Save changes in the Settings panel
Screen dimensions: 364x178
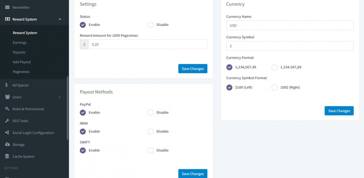[193, 69]
